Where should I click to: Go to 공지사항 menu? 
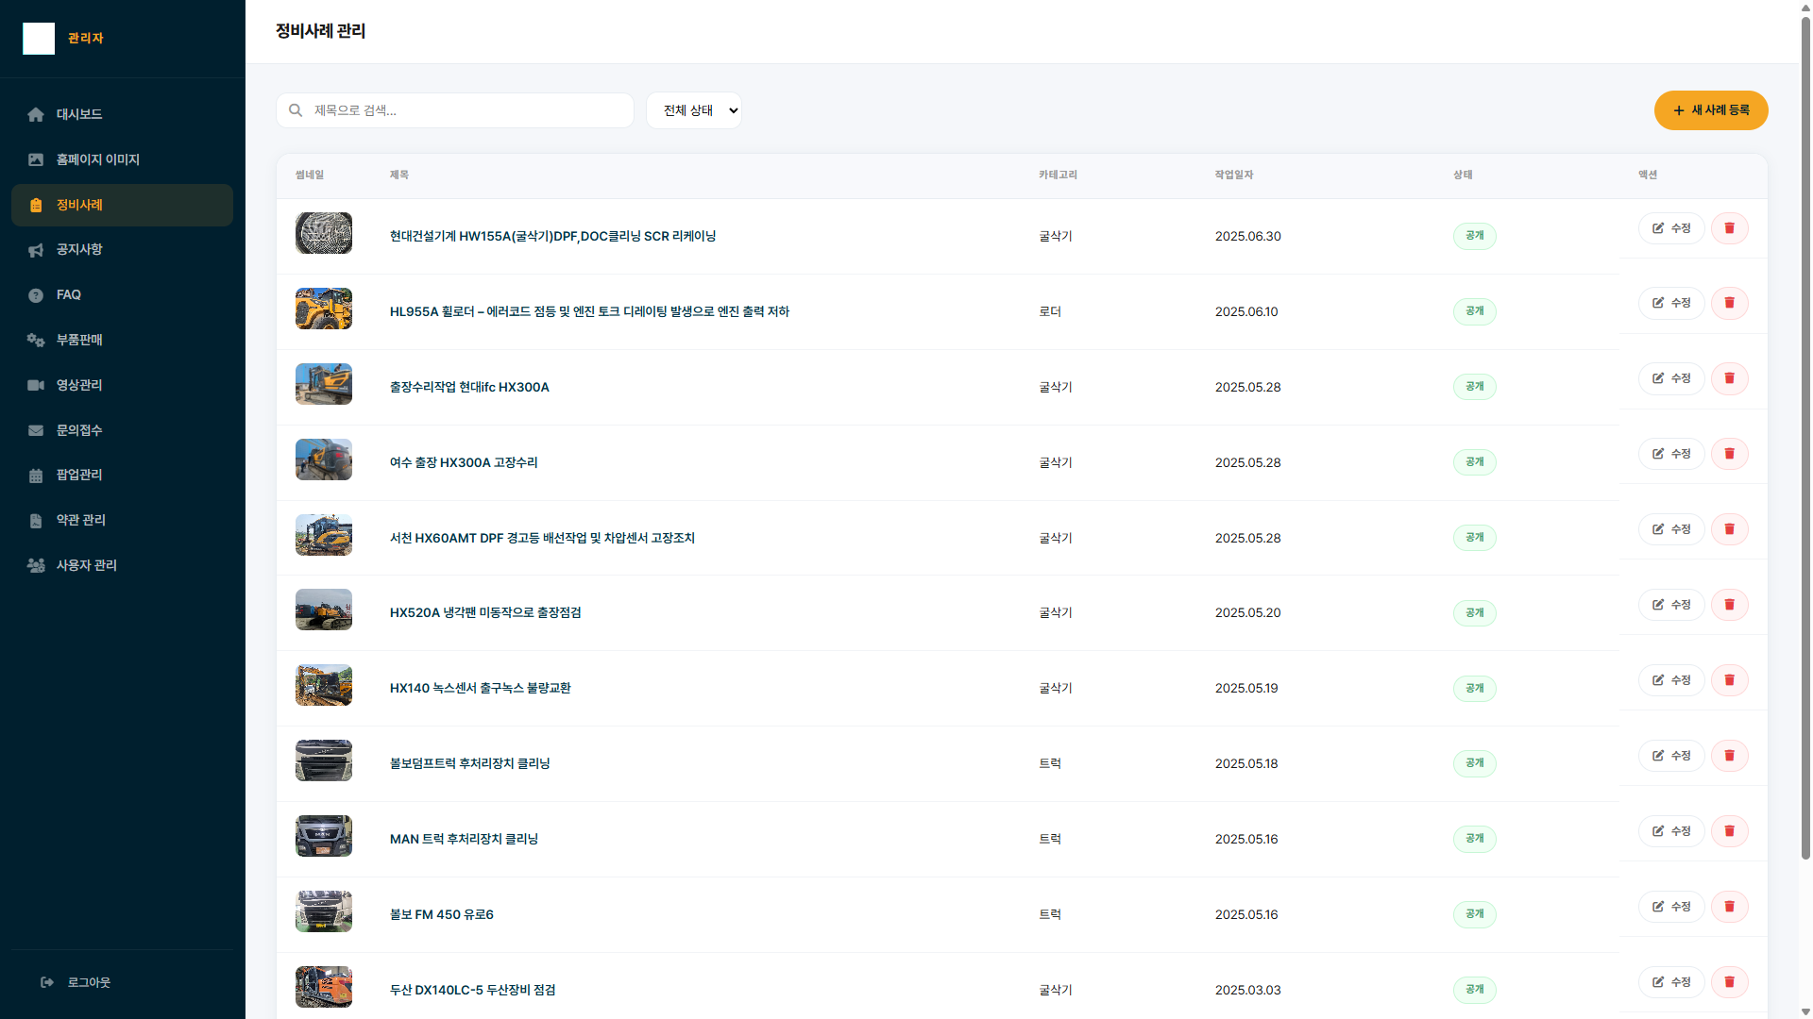[122, 249]
